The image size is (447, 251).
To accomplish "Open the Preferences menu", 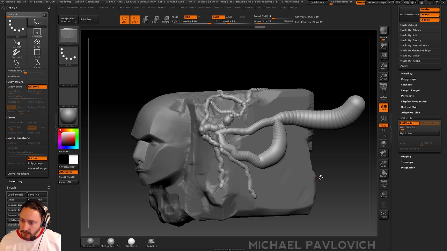I will [x=205, y=7].
